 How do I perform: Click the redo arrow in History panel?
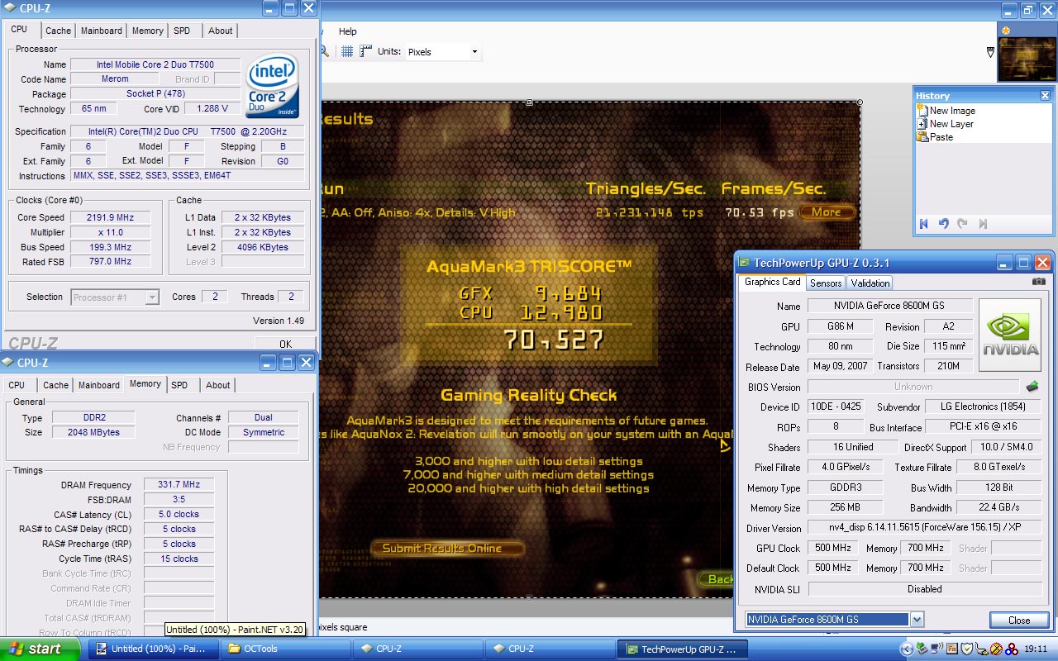click(x=962, y=224)
